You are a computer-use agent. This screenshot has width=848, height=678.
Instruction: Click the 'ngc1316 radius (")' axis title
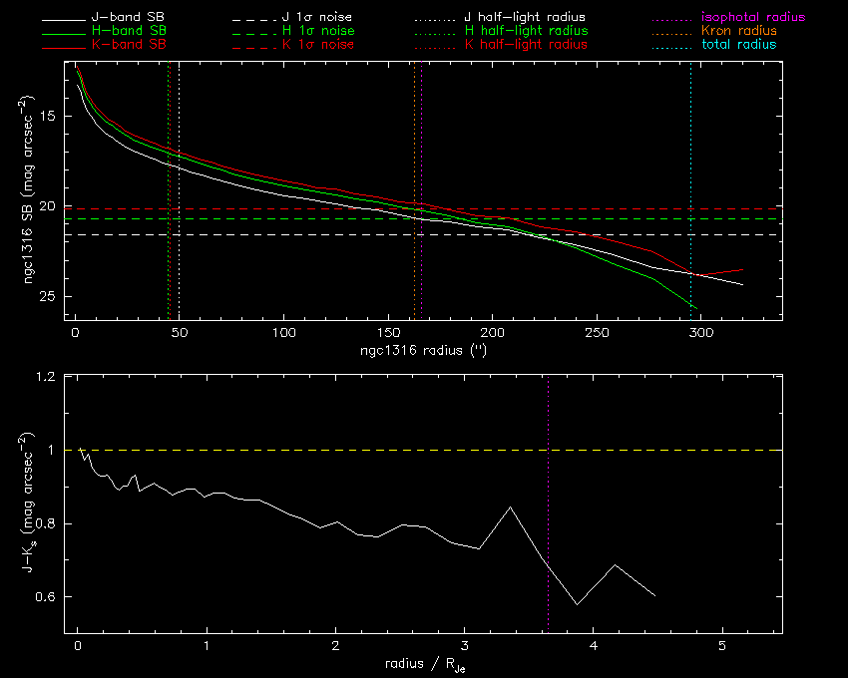[x=423, y=350]
